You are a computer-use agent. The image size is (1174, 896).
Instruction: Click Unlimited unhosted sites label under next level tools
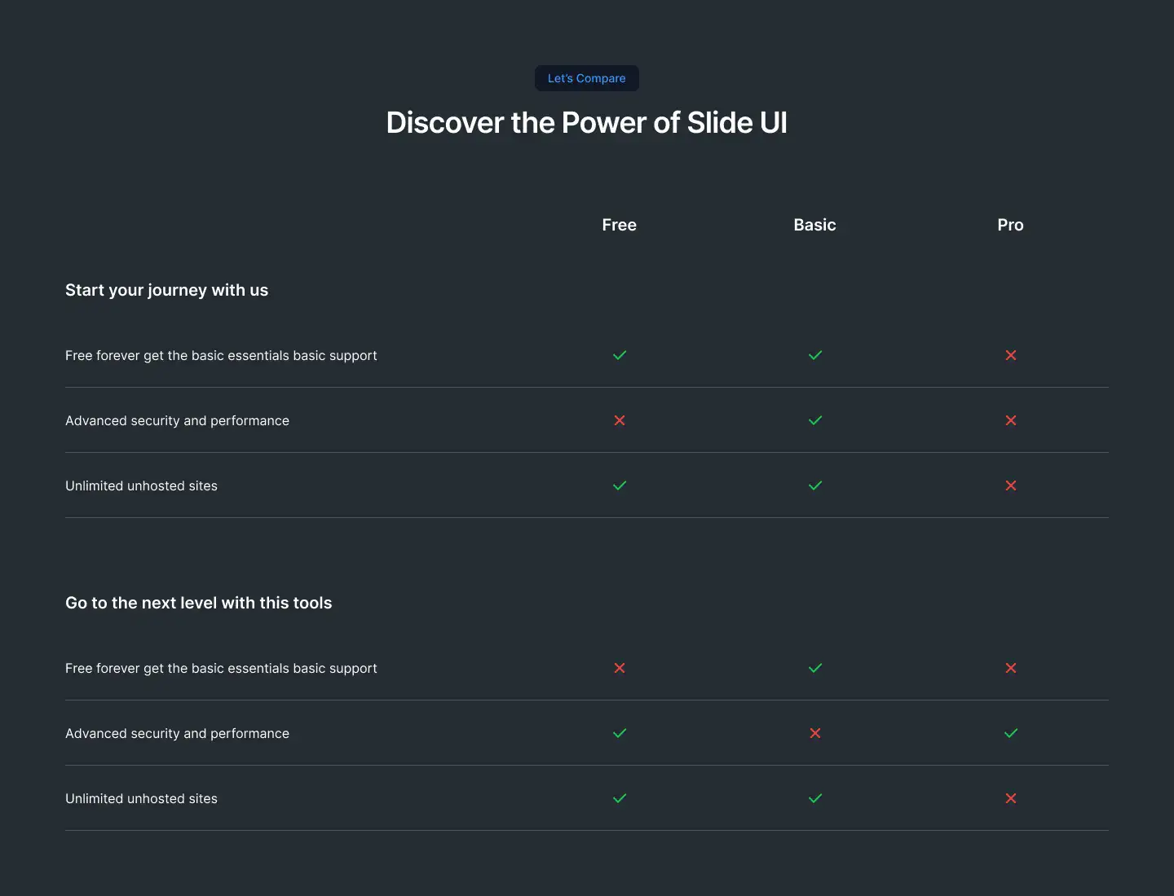141,798
